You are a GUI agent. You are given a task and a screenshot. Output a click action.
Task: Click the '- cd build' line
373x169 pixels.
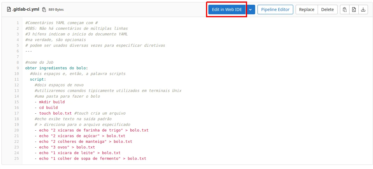tap(46, 108)
